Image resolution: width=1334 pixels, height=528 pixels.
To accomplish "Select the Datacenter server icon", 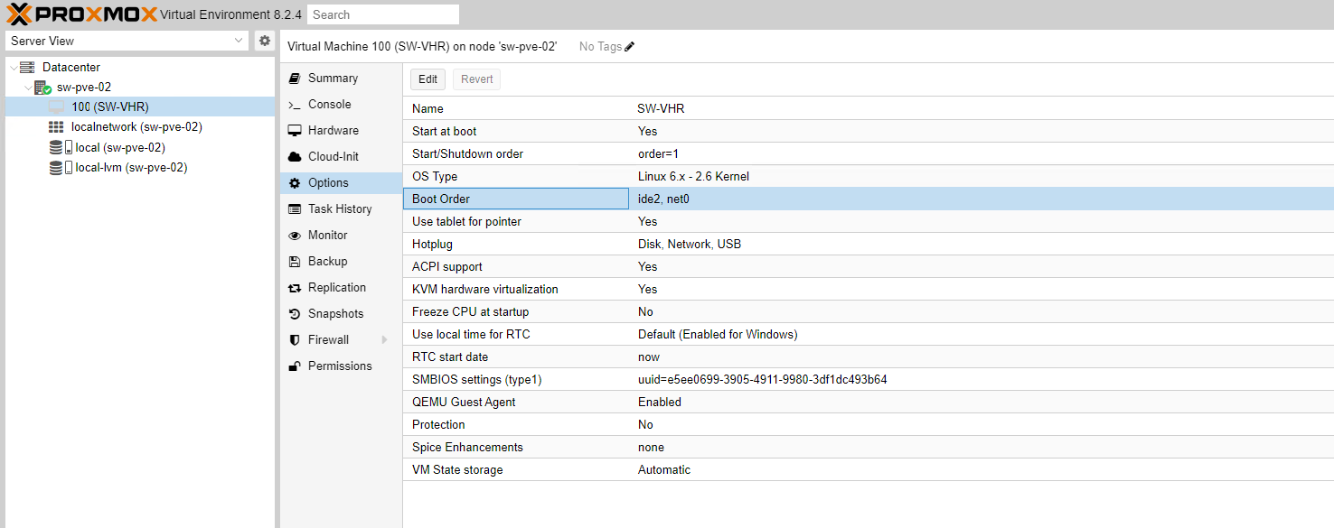I will 27,68.
